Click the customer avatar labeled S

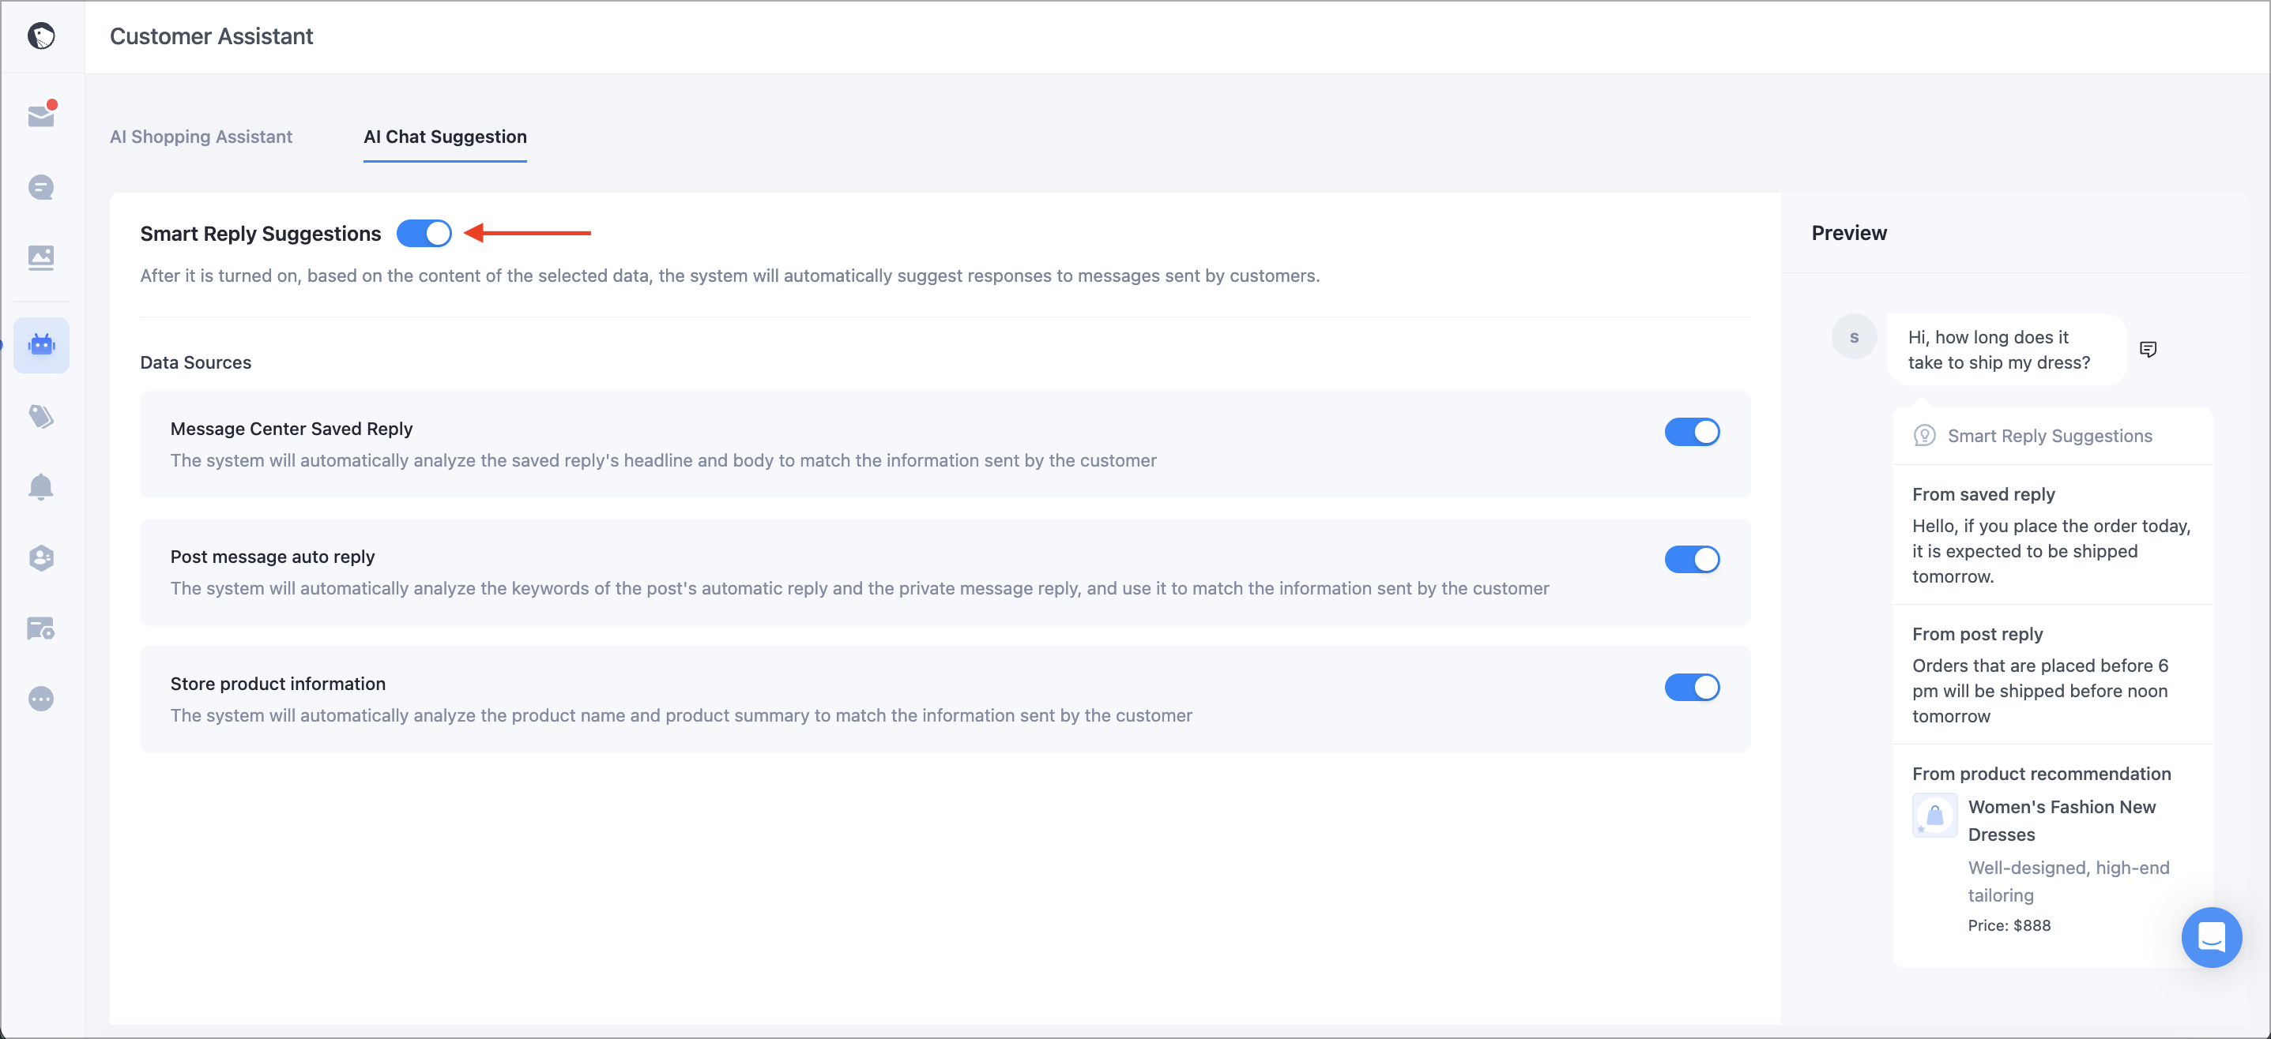1854,336
